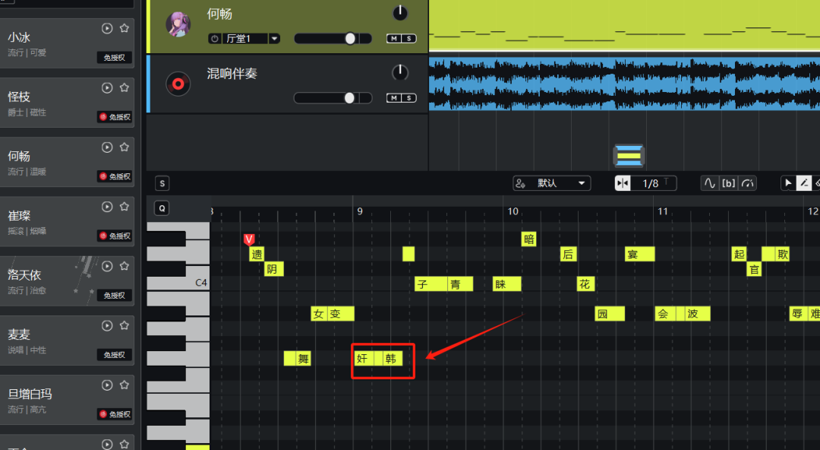The height and width of the screenshot is (450, 820).
Task: Click the S button above piano keys
Action: point(162,183)
